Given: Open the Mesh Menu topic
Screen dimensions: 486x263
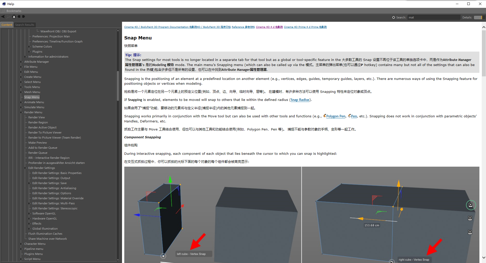Looking at the screenshot, I should [x=32, y=92].
